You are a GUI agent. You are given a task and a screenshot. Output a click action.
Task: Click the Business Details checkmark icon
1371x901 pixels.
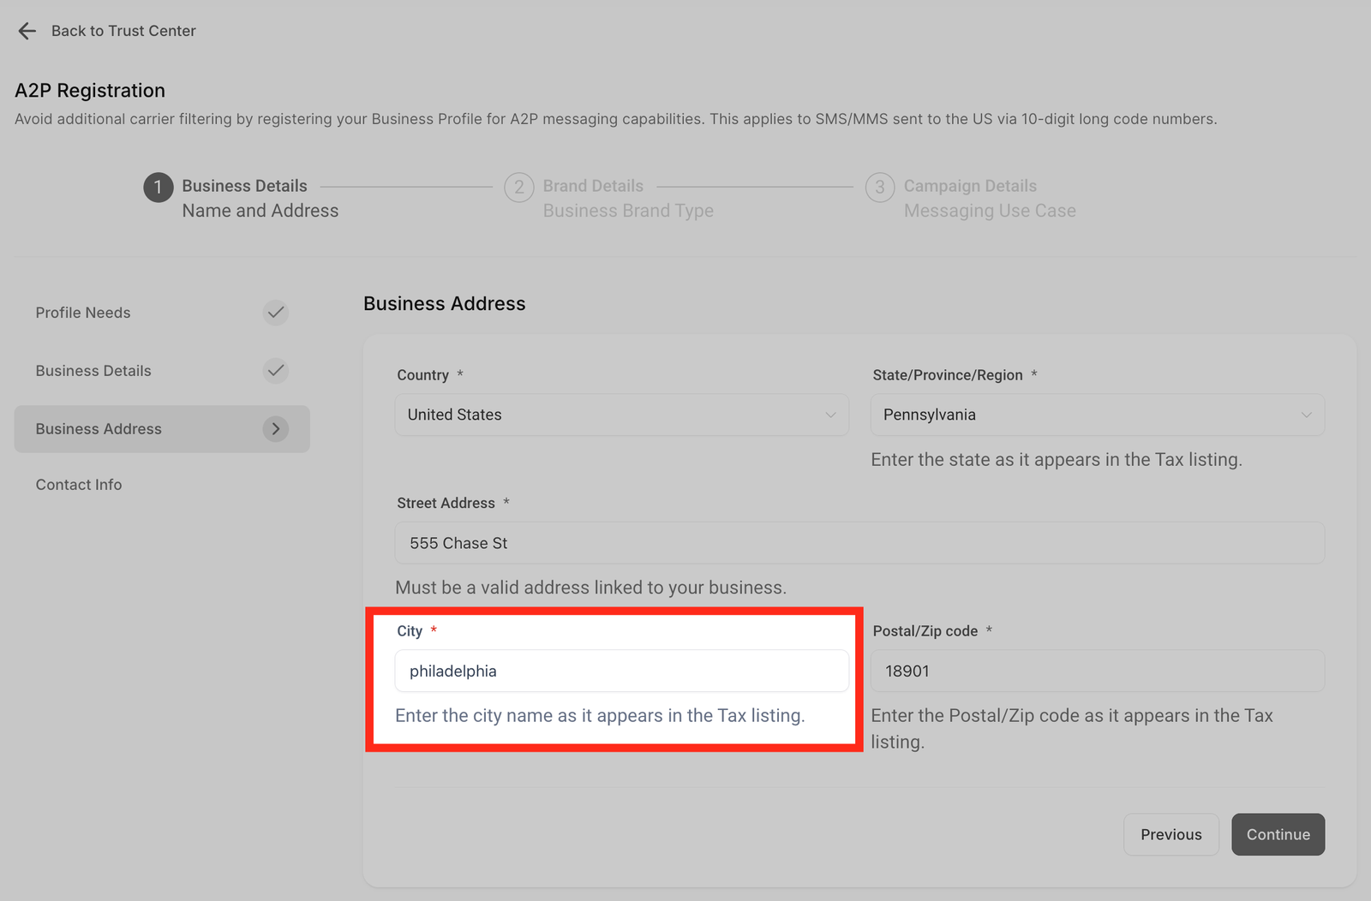tap(275, 371)
